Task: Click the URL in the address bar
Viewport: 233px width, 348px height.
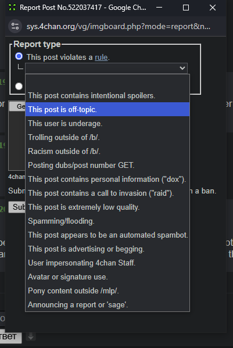Action: click(119, 27)
